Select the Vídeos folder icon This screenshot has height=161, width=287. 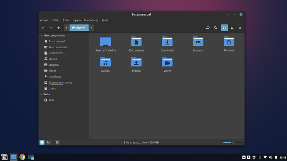[x=167, y=62]
